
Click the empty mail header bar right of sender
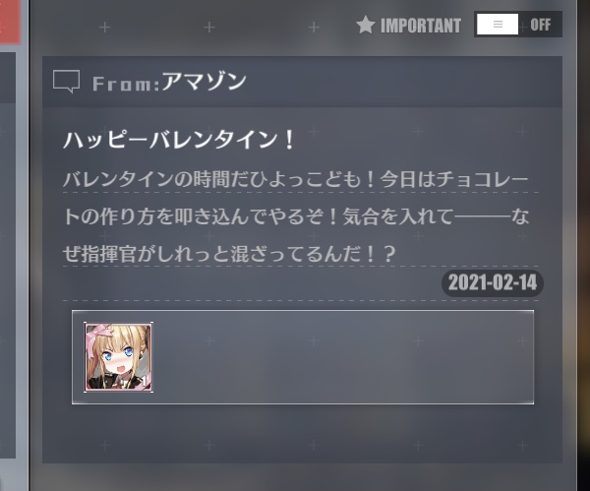(402, 82)
